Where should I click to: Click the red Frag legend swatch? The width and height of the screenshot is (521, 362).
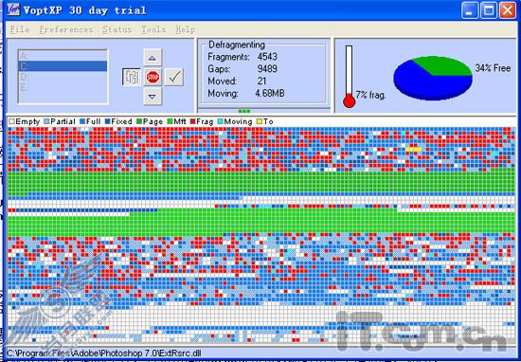pos(192,121)
